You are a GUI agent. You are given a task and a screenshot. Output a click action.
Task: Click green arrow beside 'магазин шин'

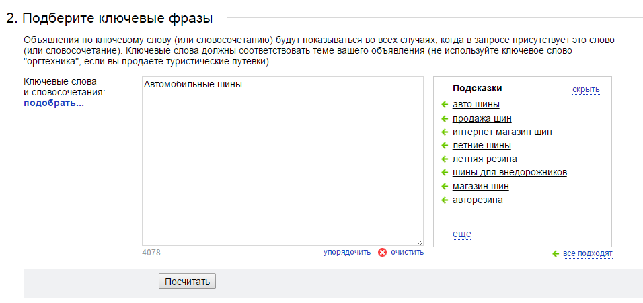[x=445, y=187]
